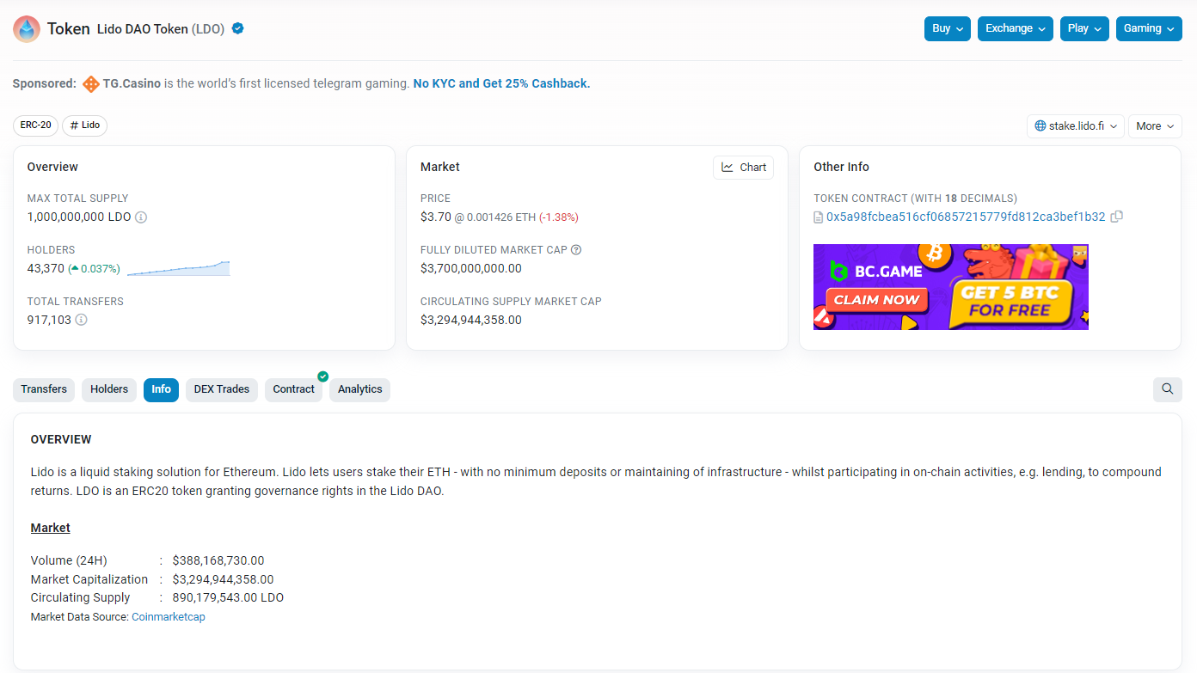
Task: Open the Buy dropdown menu
Action: (x=948, y=28)
